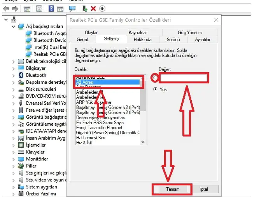Click the Properties sheet toolbar icon
Screen dimensions: 273x197
(39, 9)
